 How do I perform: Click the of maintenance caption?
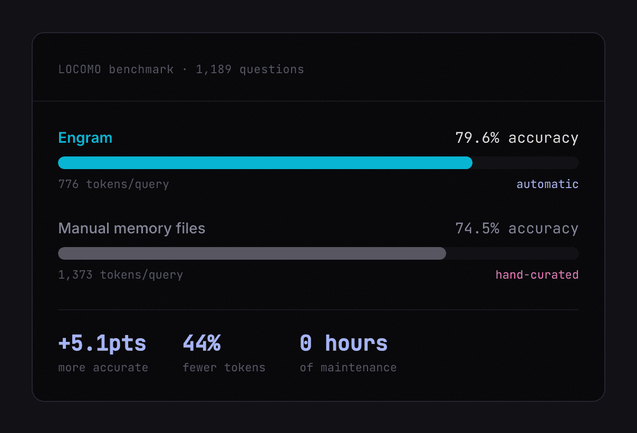(348, 368)
